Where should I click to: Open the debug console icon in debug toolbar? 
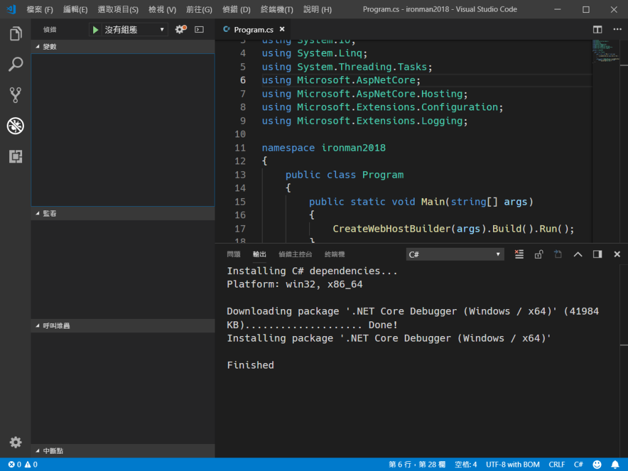click(x=199, y=29)
